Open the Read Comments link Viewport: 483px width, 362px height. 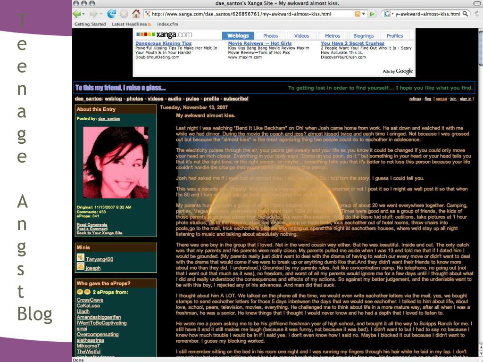[x=92, y=224]
